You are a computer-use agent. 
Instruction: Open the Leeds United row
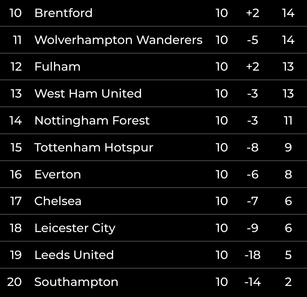74,255
